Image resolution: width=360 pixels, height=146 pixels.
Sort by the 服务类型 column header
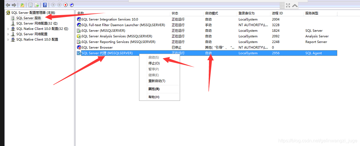click(321, 13)
